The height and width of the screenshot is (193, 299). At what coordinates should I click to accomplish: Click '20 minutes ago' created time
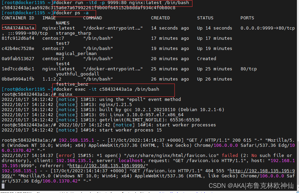click(170, 58)
